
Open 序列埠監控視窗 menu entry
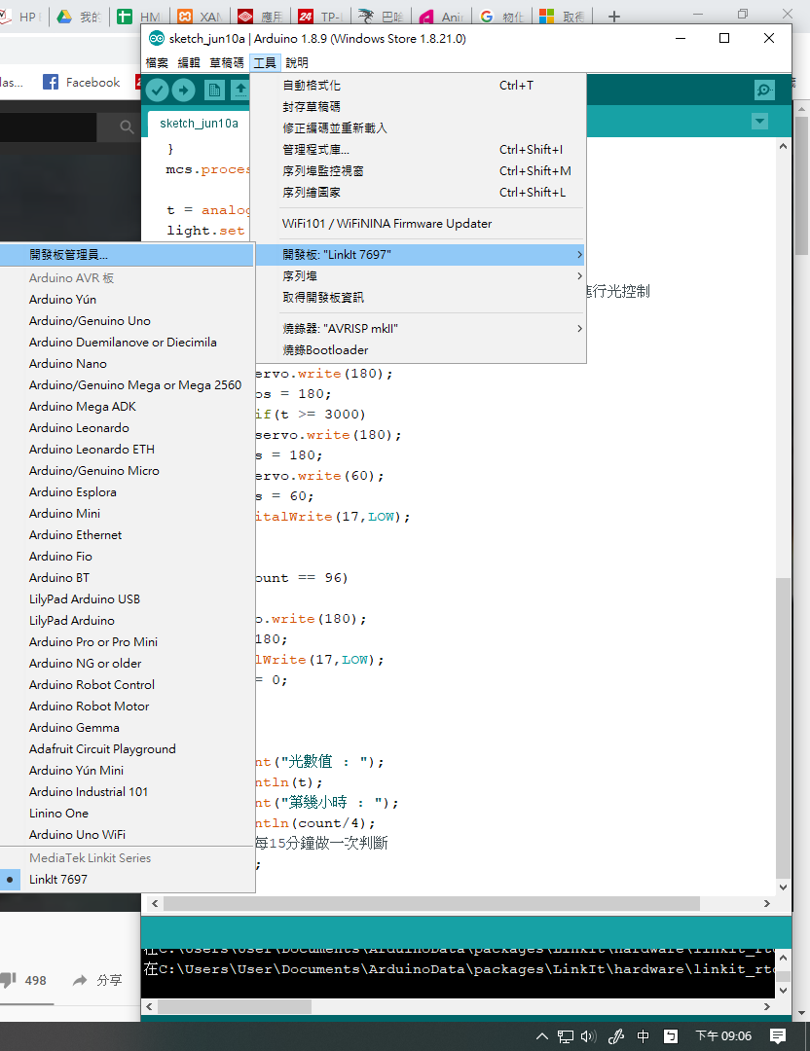(x=418, y=171)
